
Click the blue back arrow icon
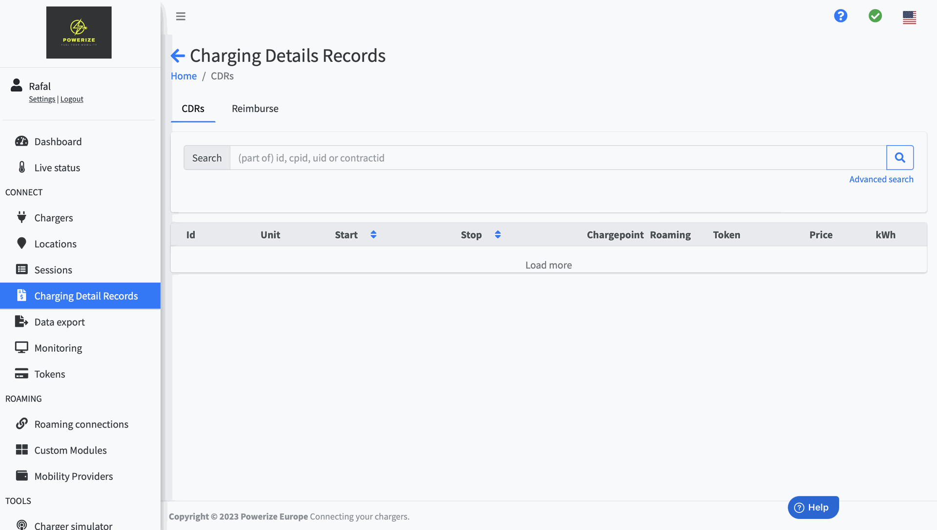pos(178,56)
